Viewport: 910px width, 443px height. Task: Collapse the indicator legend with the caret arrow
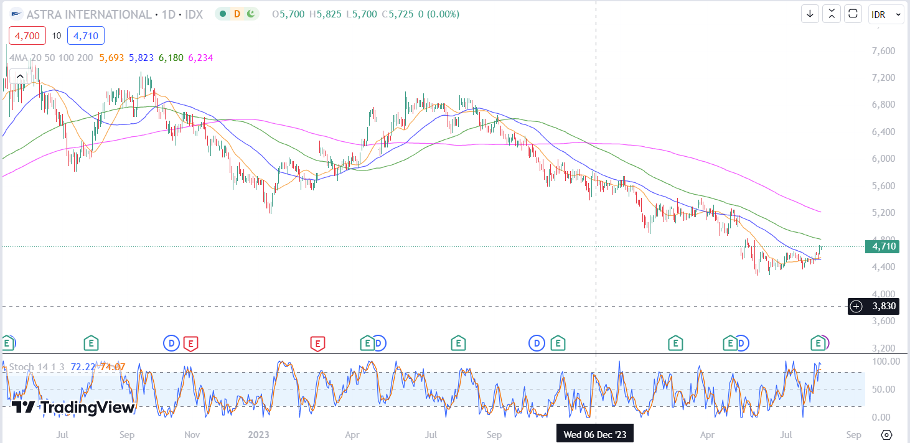(20, 77)
